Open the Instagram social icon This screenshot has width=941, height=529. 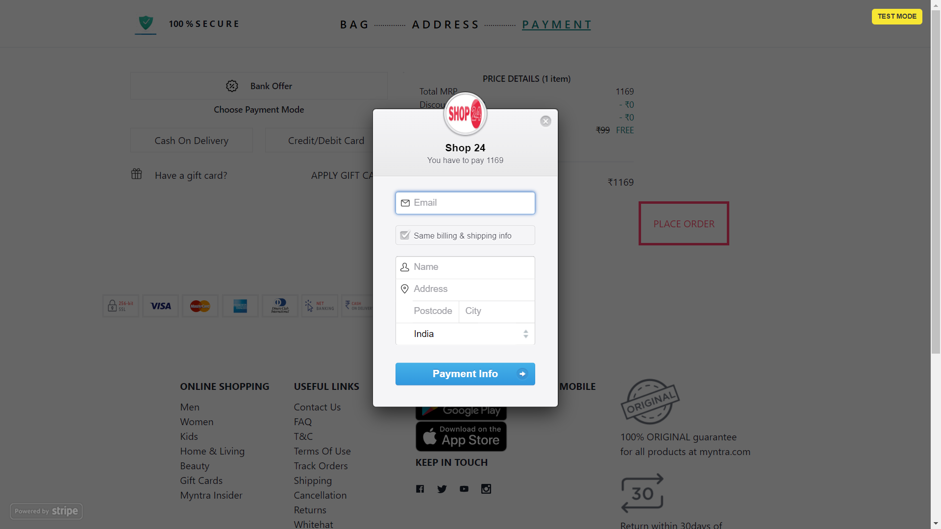tap(486, 489)
